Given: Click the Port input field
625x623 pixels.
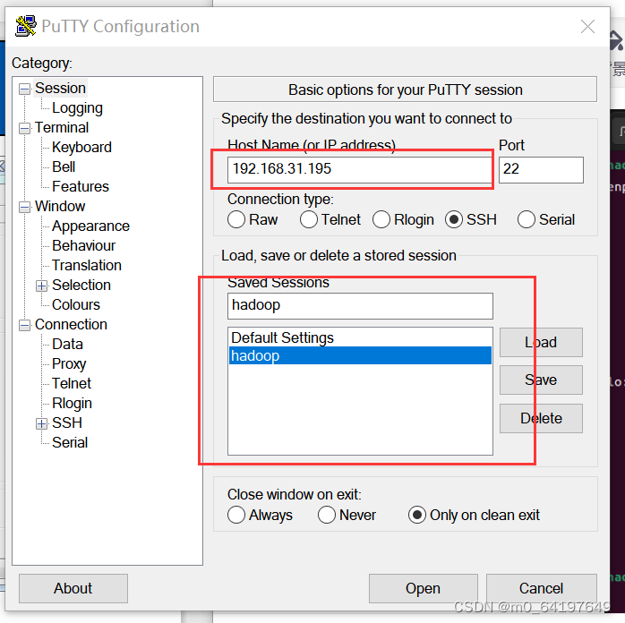Looking at the screenshot, I should 541,170.
